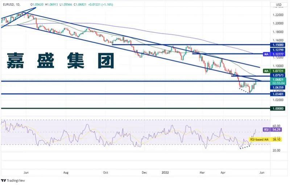Viewport: 290px width, 185px height.
Task: Click the 1.07573 price label
Action: point(278,75)
